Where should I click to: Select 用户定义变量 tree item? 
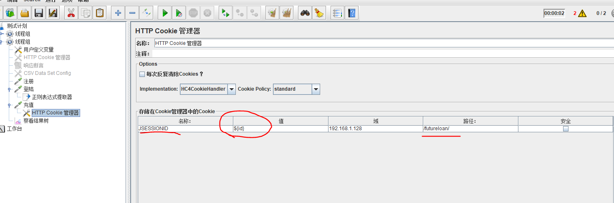point(38,50)
